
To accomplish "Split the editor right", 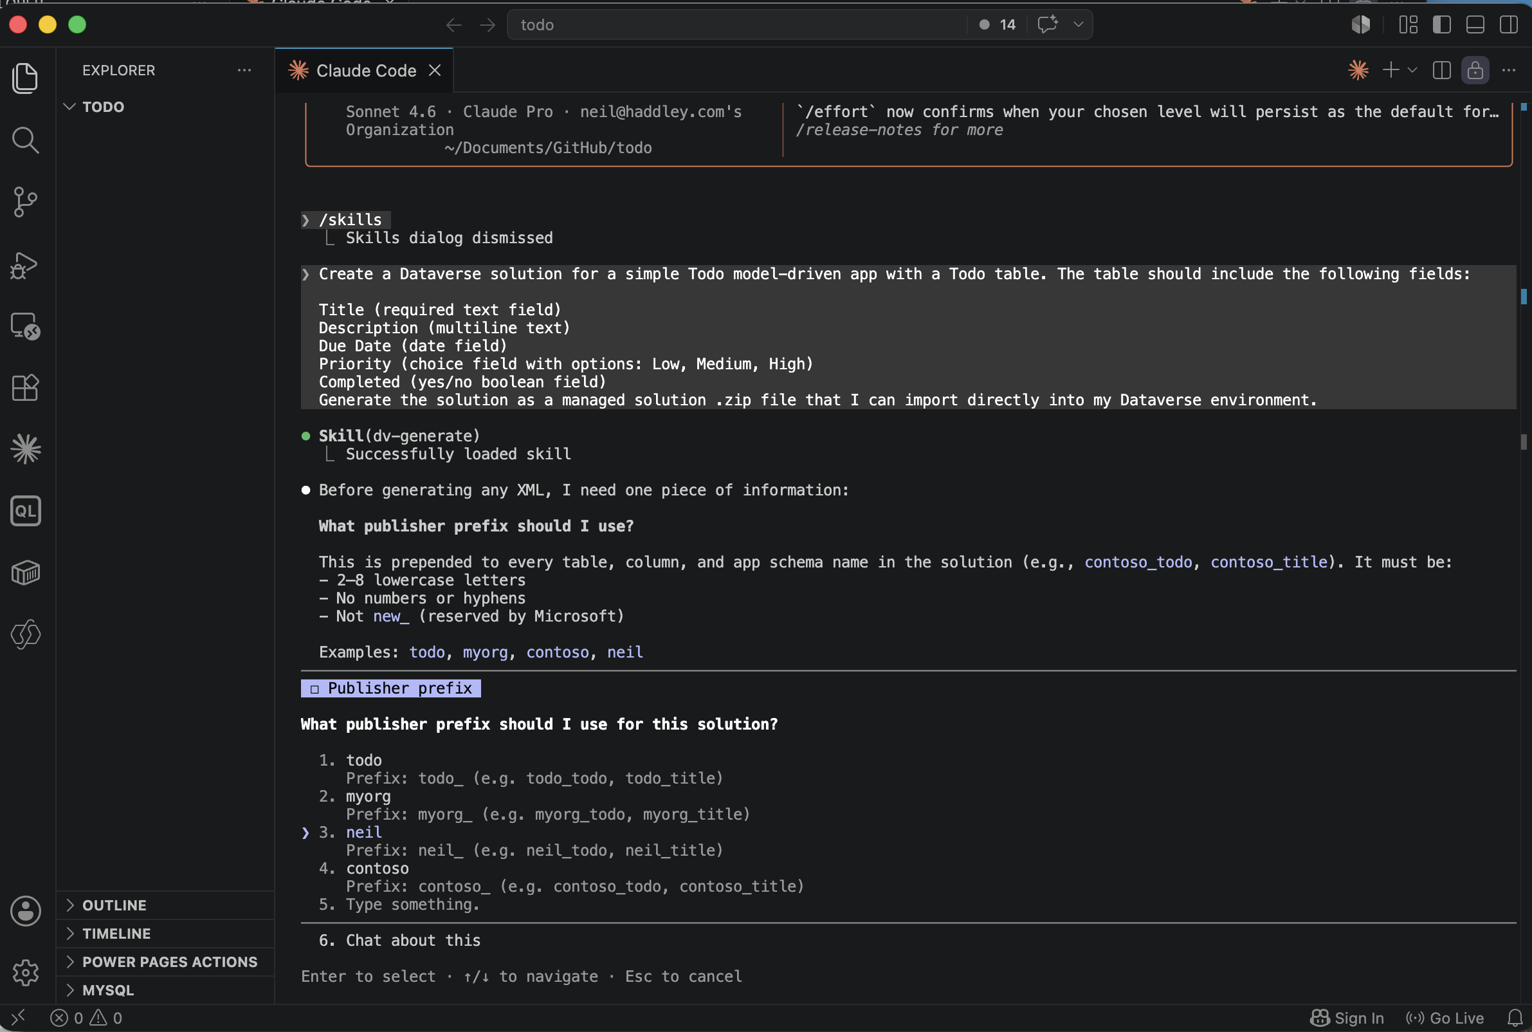I will point(1441,69).
